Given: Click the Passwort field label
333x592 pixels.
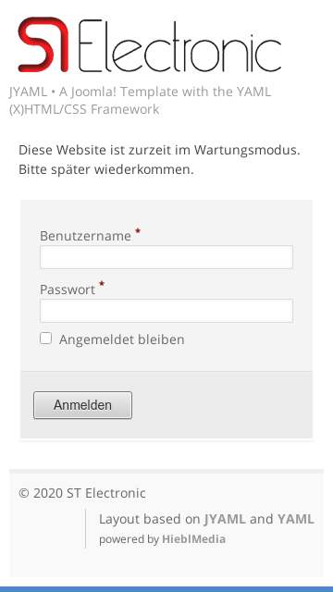Looking at the screenshot, I should [x=68, y=290].
